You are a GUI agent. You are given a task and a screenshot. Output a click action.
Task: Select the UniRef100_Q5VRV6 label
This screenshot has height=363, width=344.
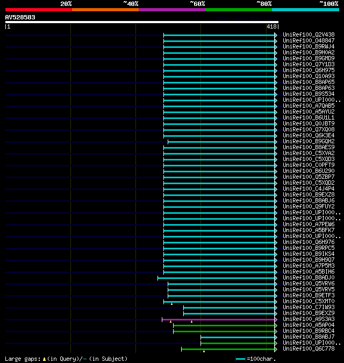coord(309,284)
